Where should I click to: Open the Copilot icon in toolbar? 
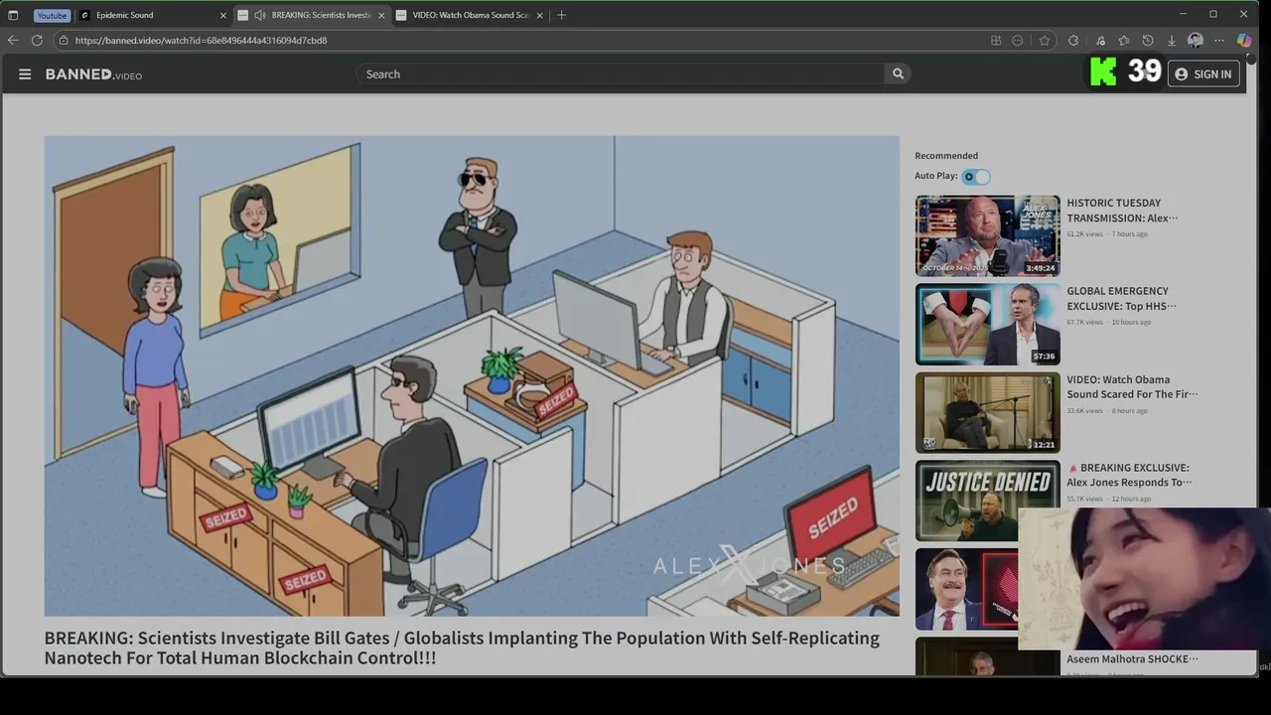tap(1244, 41)
